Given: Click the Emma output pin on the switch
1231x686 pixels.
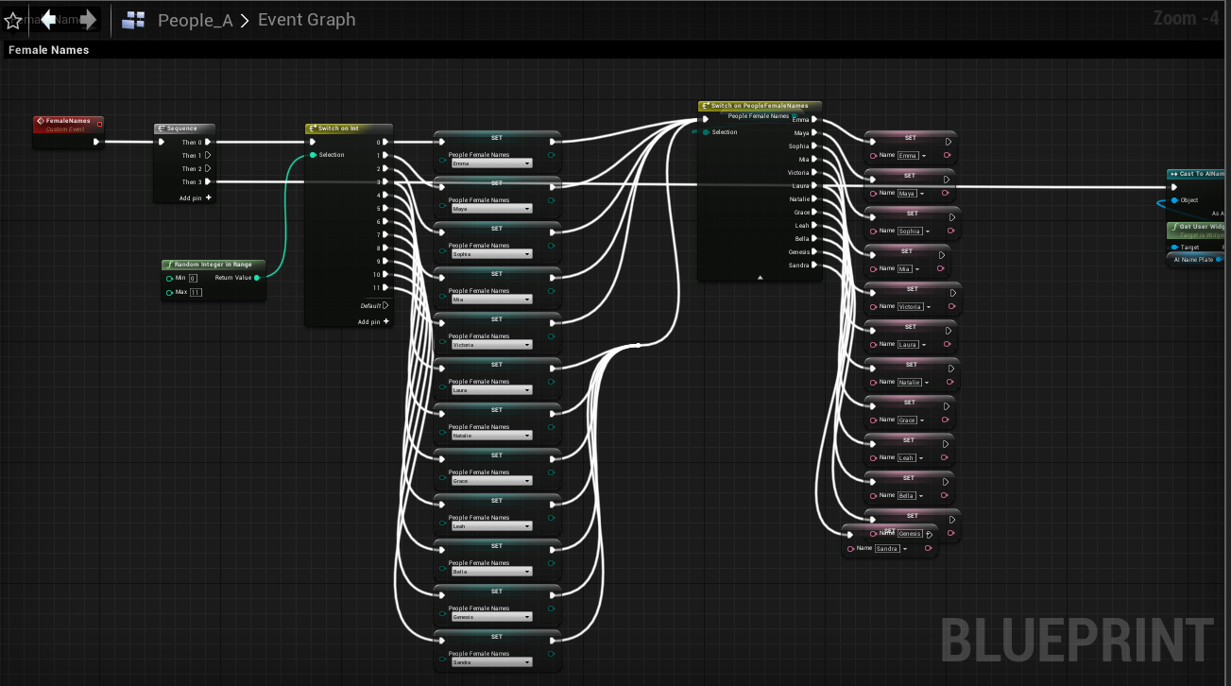Looking at the screenshot, I should 814,120.
